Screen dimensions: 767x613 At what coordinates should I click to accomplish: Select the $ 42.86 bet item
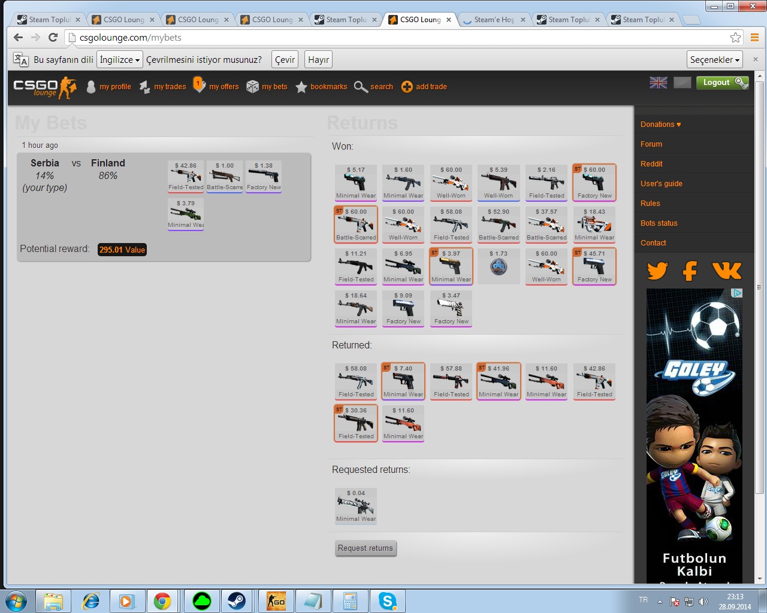click(x=186, y=177)
